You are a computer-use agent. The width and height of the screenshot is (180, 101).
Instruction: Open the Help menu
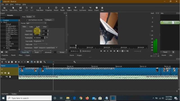(x=24, y=4)
